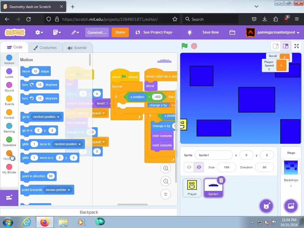Select the Sensing block category
This screenshot has width=304, height=228.
9,128
